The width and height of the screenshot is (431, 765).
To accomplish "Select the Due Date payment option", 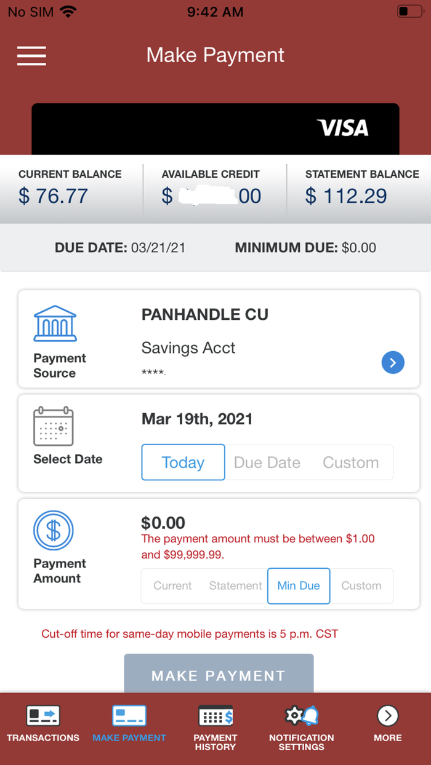I will [267, 462].
